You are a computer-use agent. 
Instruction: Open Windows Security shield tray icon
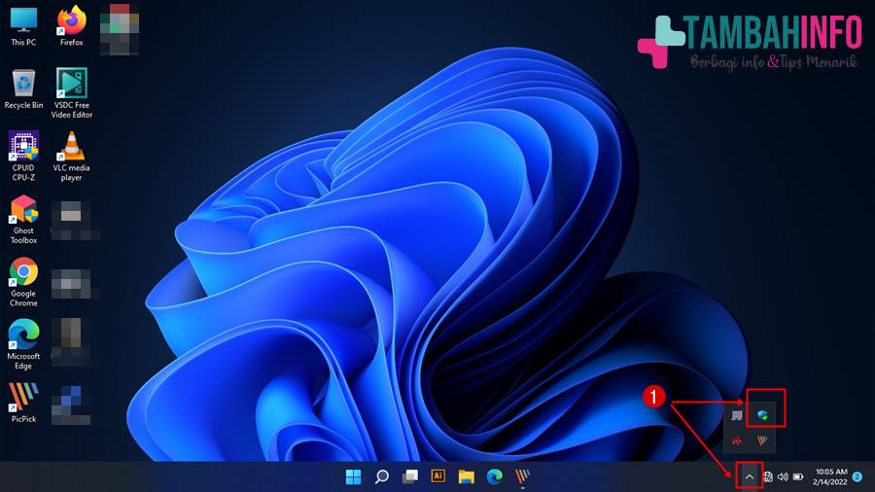tap(763, 415)
